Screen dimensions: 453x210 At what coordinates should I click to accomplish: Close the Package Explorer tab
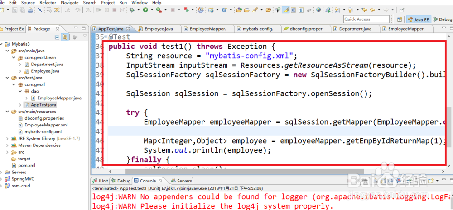coord(58,28)
